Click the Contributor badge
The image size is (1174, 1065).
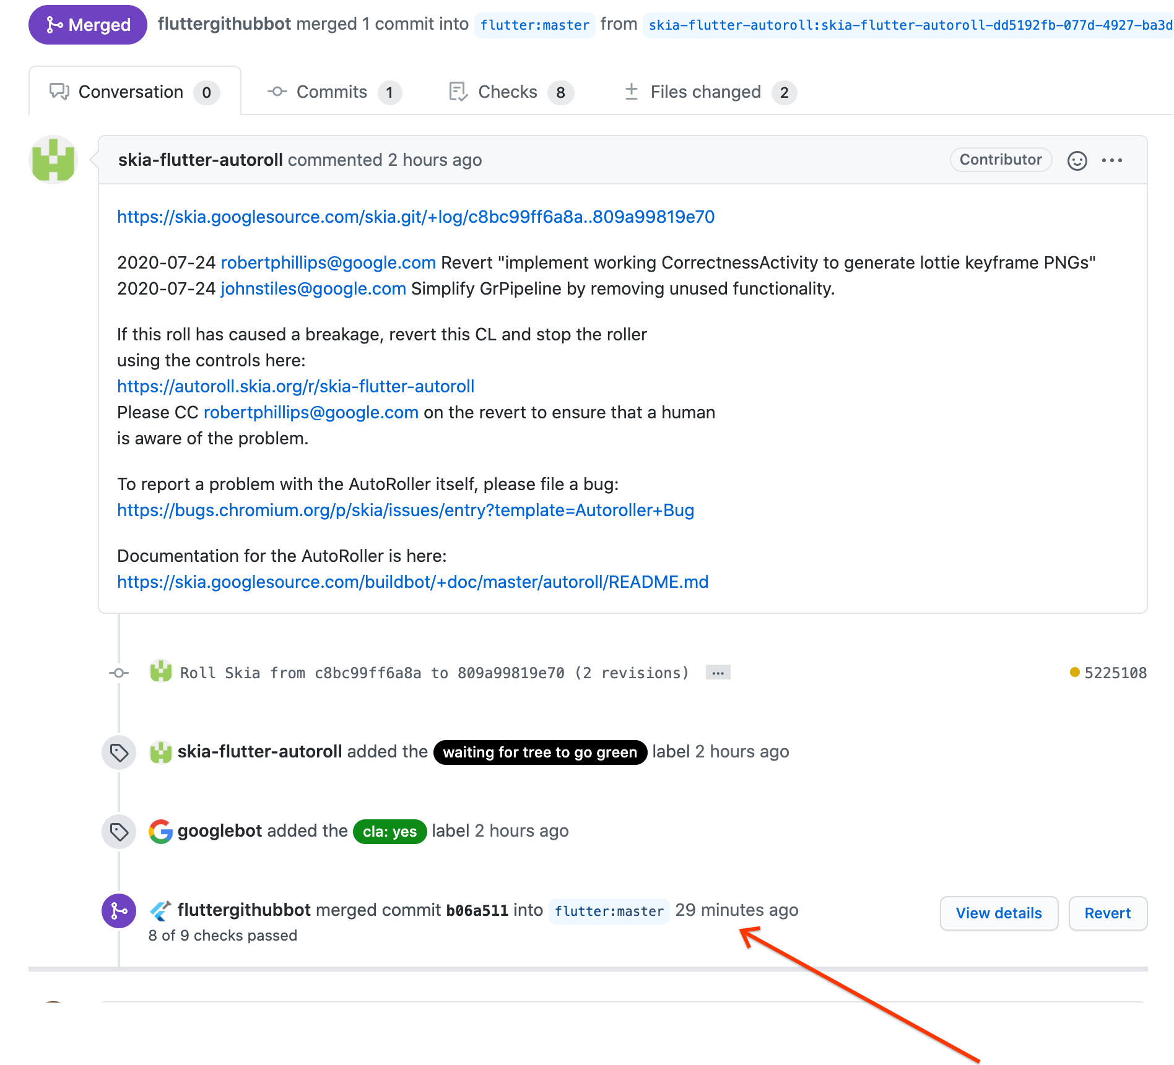tap(1000, 159)
